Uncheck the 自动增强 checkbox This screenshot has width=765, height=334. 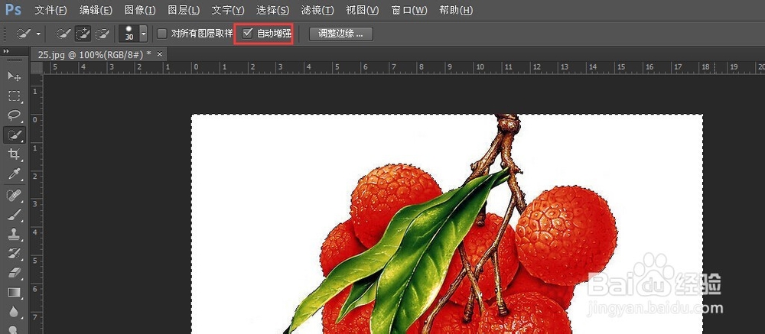click(x=248, y=34)
